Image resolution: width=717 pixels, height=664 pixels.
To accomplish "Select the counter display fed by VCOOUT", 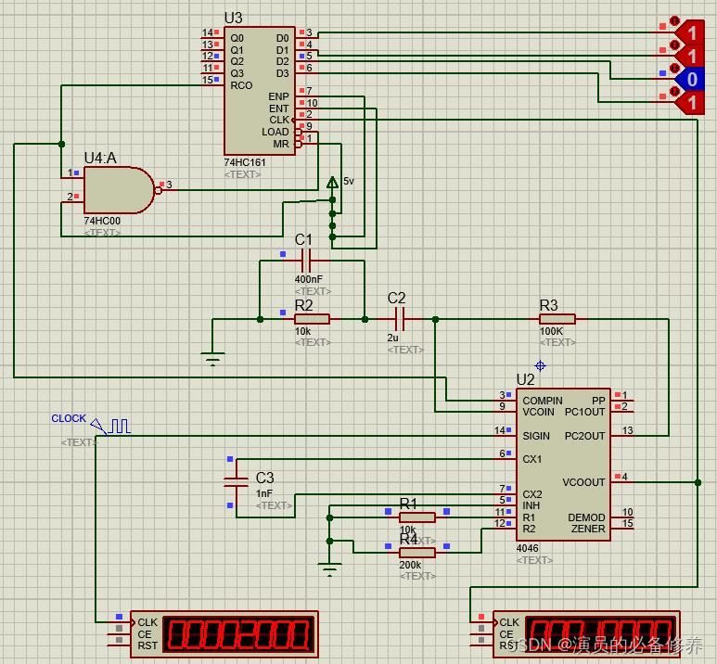I will (x=586, y=634).
